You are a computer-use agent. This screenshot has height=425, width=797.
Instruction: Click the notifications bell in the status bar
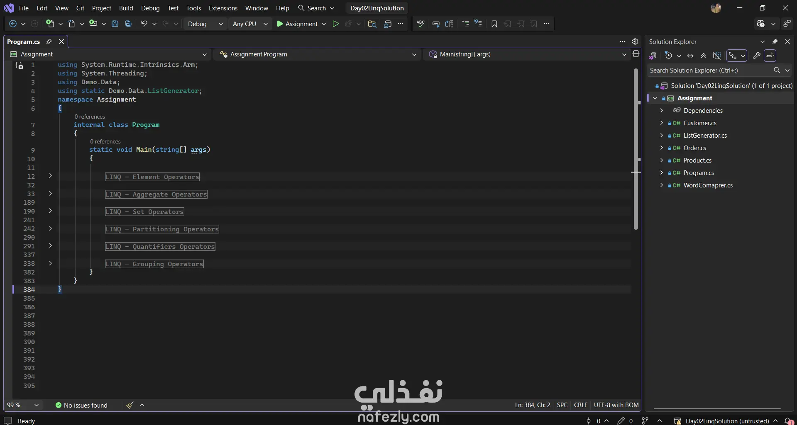pyautogui.click(x=788, y=421)
